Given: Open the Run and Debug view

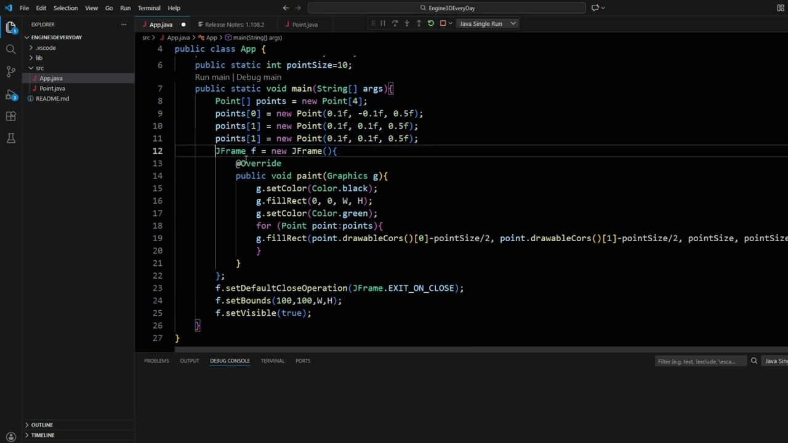Looking at the screenshot, I should [x=11, y=94].
